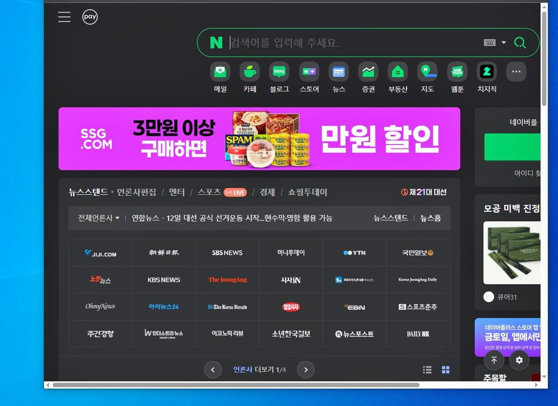Go to previous publisher page

coord(213,370)
